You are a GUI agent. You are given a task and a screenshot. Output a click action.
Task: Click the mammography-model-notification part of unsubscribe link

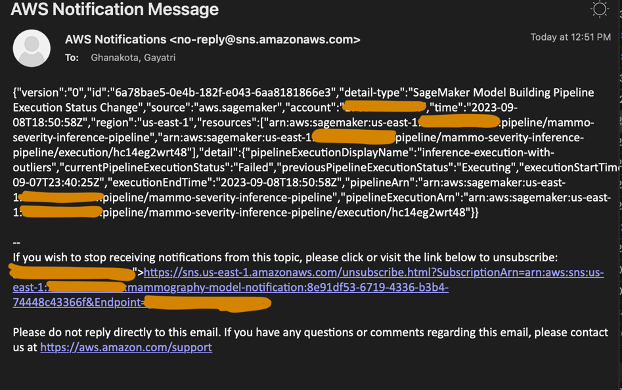197,288
